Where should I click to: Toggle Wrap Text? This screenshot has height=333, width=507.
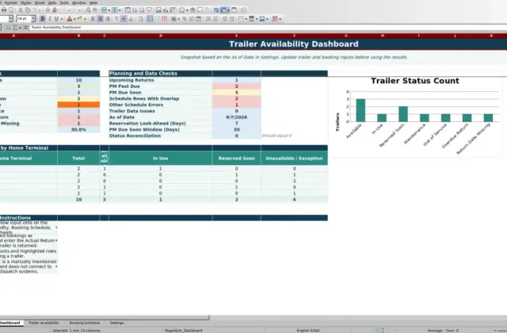[x=140, y=19]
